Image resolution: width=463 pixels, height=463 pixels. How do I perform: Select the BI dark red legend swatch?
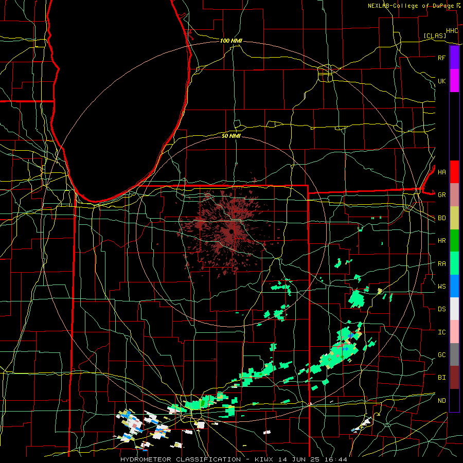click(454, 378)
